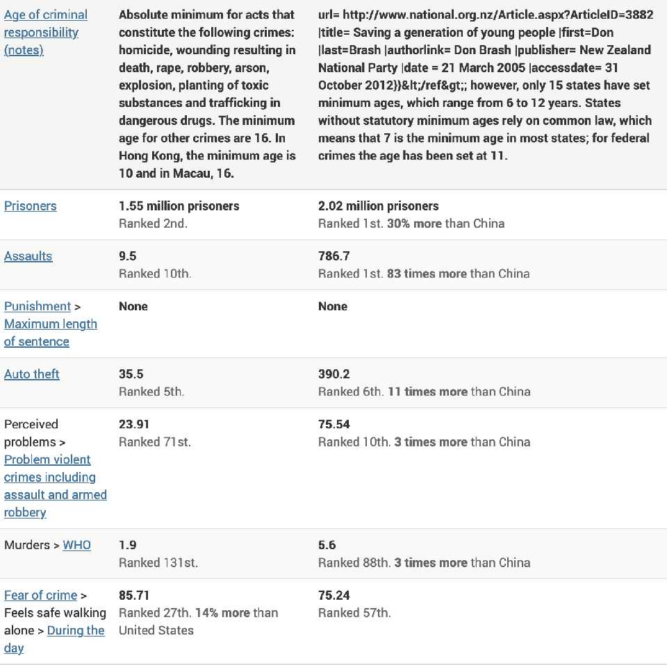This screenshot has width=667, height=665.
Task: Click the Ranked 131st murders text
Action: tap(158, 562)
